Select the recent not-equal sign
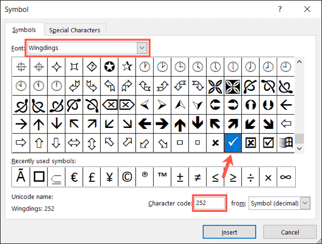322x244 pixels. [x=198, y=177]
